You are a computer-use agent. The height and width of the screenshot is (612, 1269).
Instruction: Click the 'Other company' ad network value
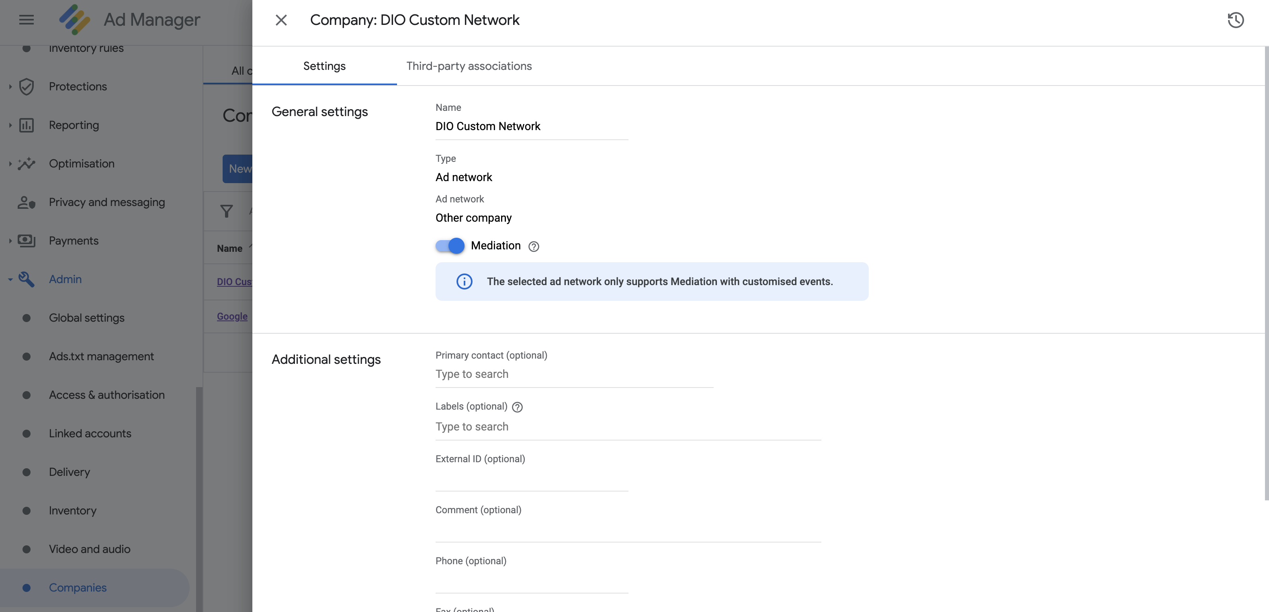pyautogui.click(x=473, y=218)
